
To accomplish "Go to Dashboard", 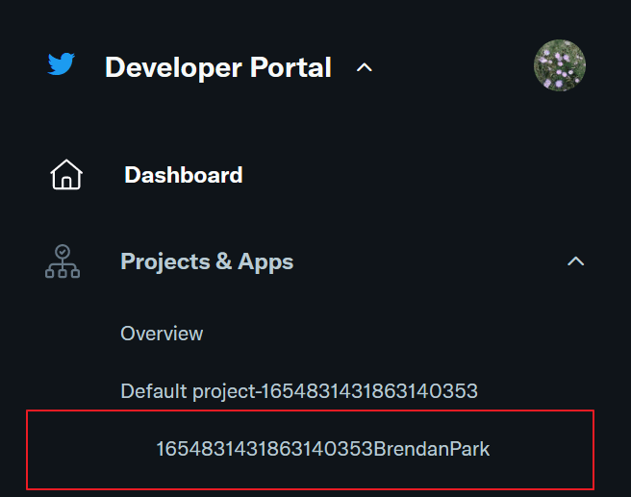I will click(x=184, y=175).
